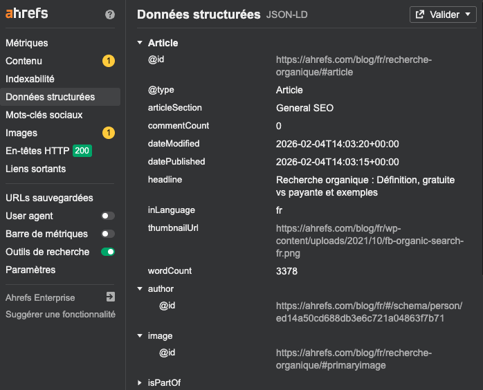Open the Métriques section

[27, 43]
